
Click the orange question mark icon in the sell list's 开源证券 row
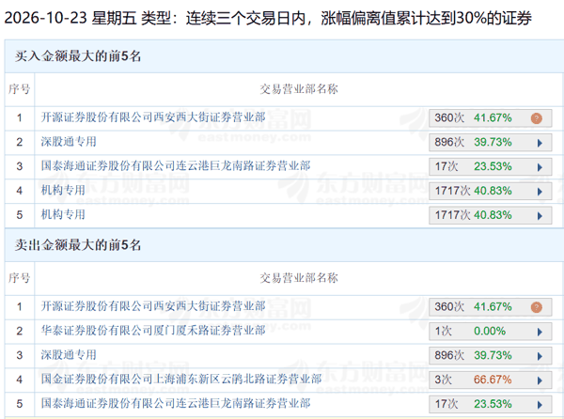click(537, 307)
